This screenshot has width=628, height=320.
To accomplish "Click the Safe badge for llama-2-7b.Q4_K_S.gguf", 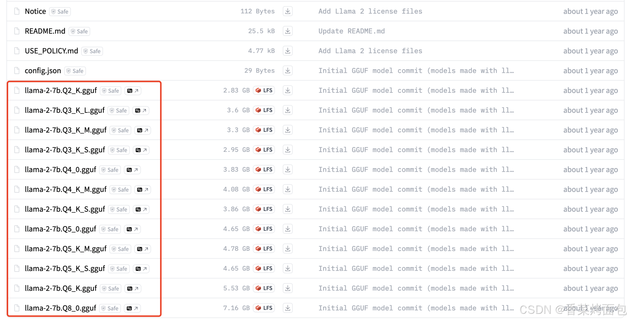I will tap(119, 209).
